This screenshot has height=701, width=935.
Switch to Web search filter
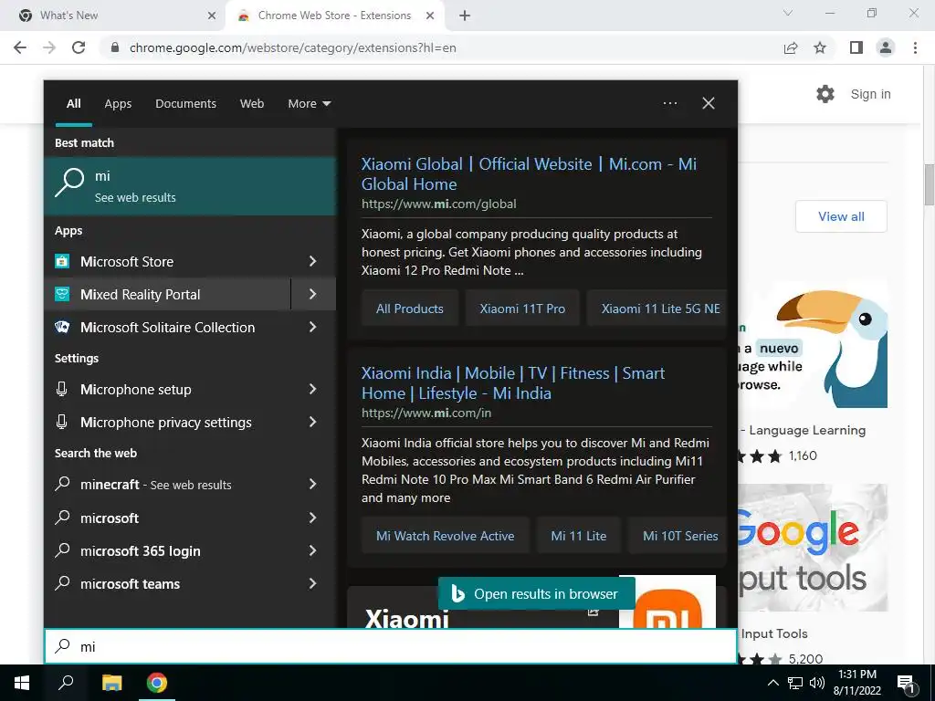(x=252, y=104)
